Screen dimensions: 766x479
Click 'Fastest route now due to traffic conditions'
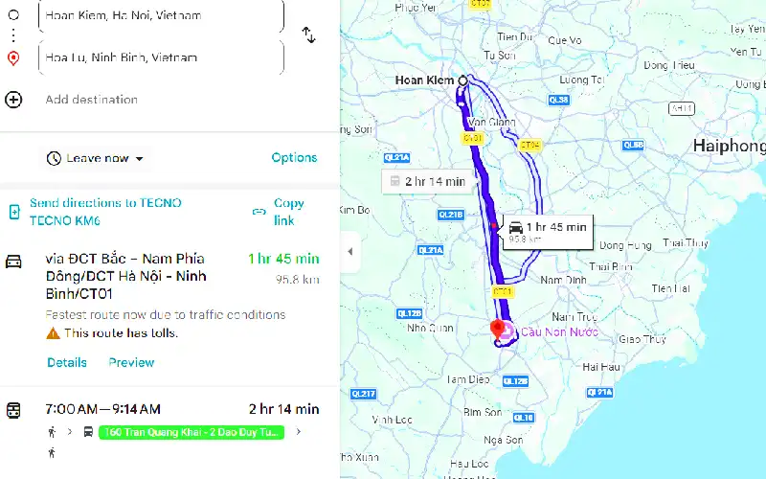pos(166,315)
